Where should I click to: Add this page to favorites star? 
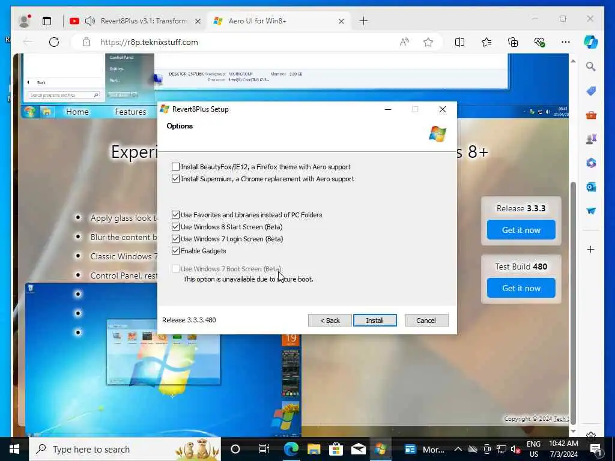click(428, 42)
